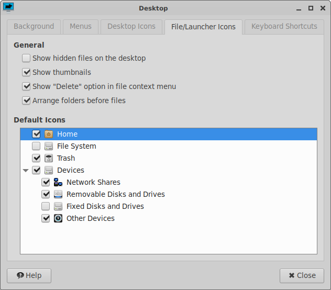Uncheck the Trash checkbox

[36, 158]
